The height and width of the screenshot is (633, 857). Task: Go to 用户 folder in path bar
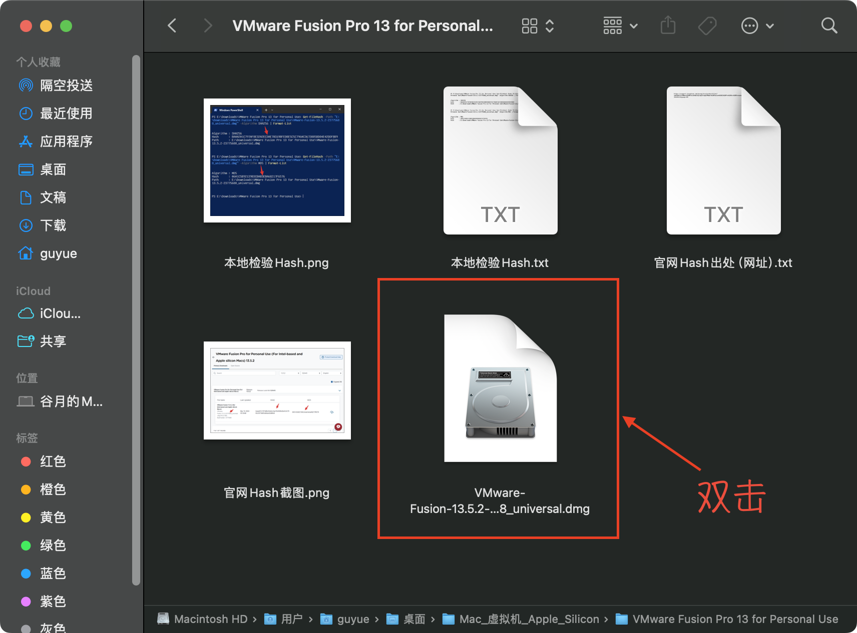(284, 619)
